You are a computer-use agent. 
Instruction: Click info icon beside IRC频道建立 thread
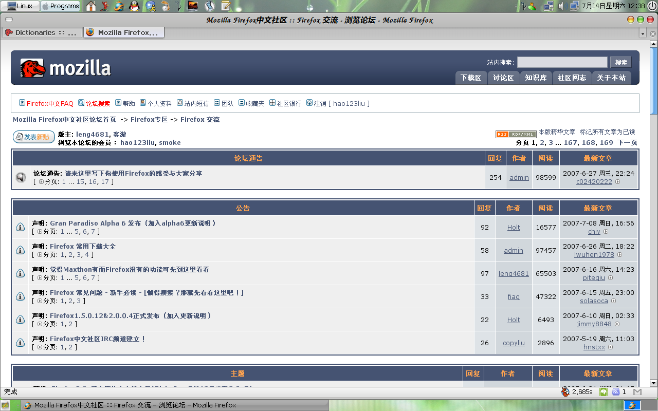tap(20, 343)
